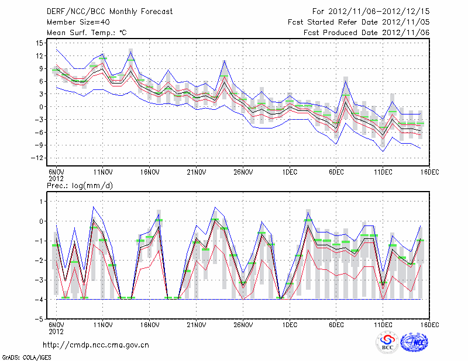The width and height of the screenshot is (468, 361).
Task: Click the Fcst Started Refer Date text
Action: [x=359, y=22]
